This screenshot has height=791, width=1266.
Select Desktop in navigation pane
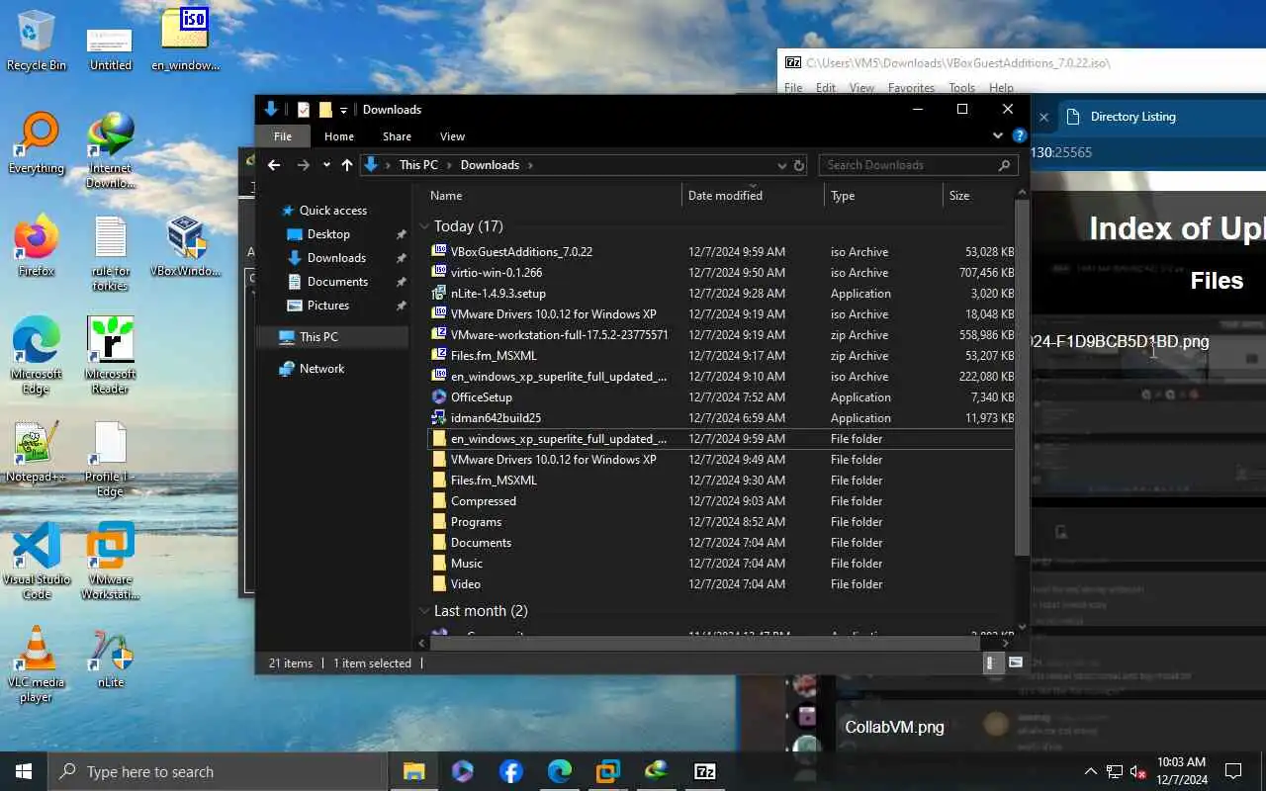tap(328, 234)
